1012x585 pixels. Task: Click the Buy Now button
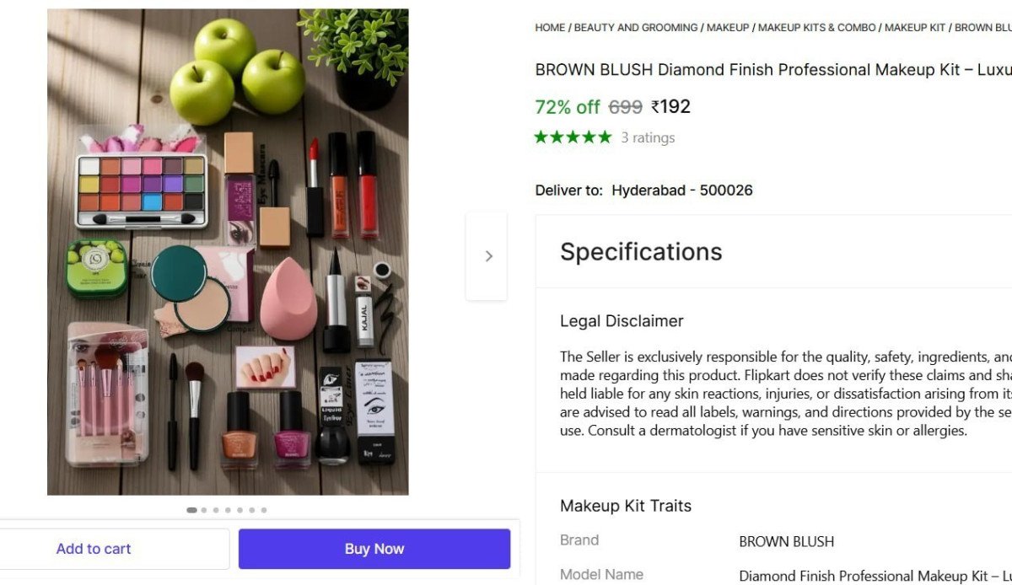tap(374, 548)
